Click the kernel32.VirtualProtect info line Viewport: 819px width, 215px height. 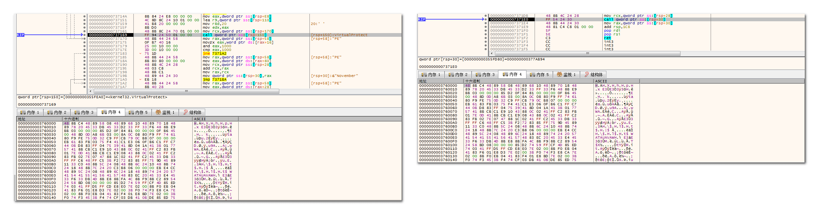pos(92,97)
